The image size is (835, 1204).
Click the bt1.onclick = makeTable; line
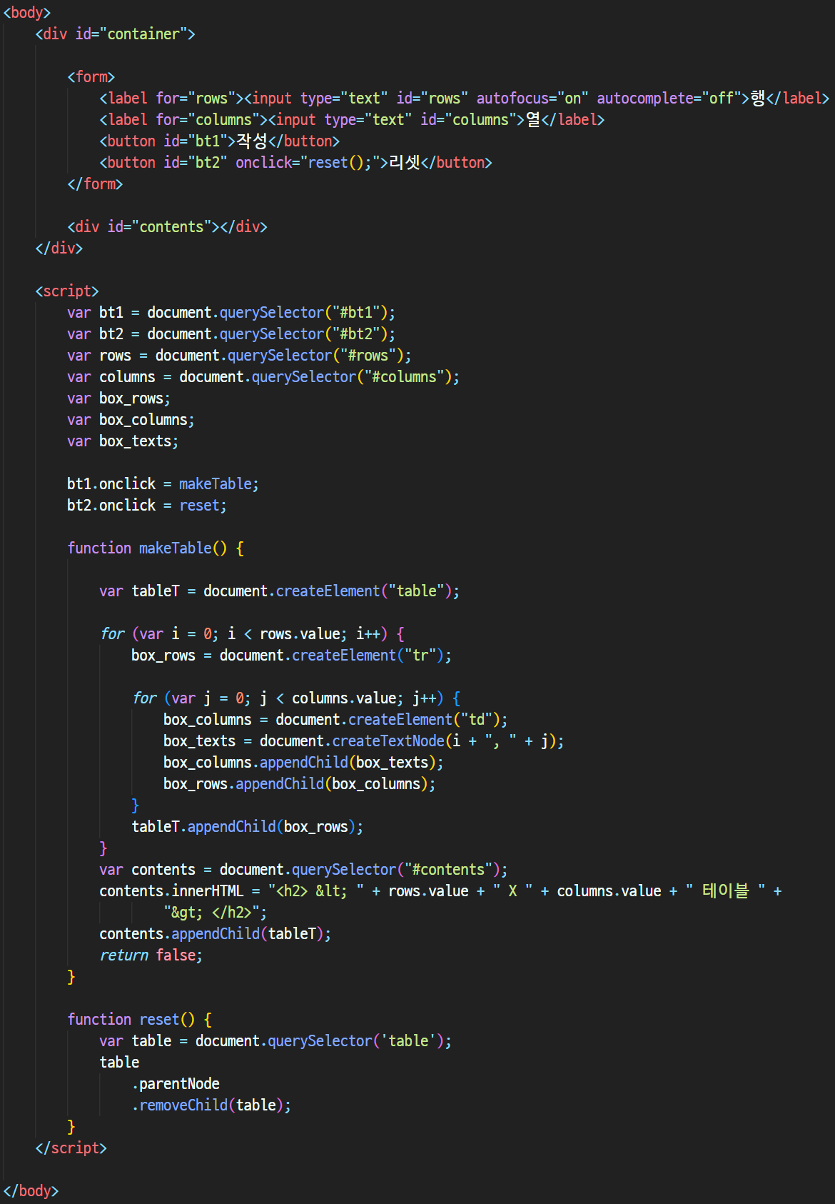163,484
